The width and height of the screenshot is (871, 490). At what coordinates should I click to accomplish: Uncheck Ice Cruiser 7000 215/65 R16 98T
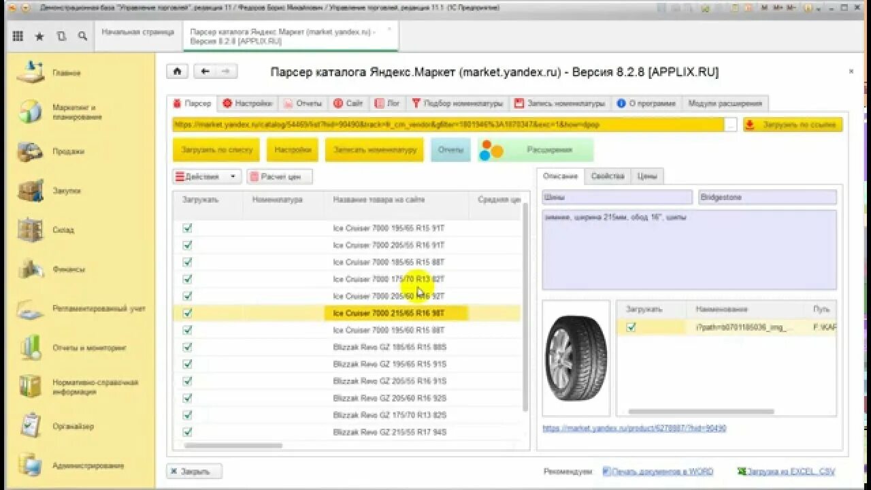point(187,313)
